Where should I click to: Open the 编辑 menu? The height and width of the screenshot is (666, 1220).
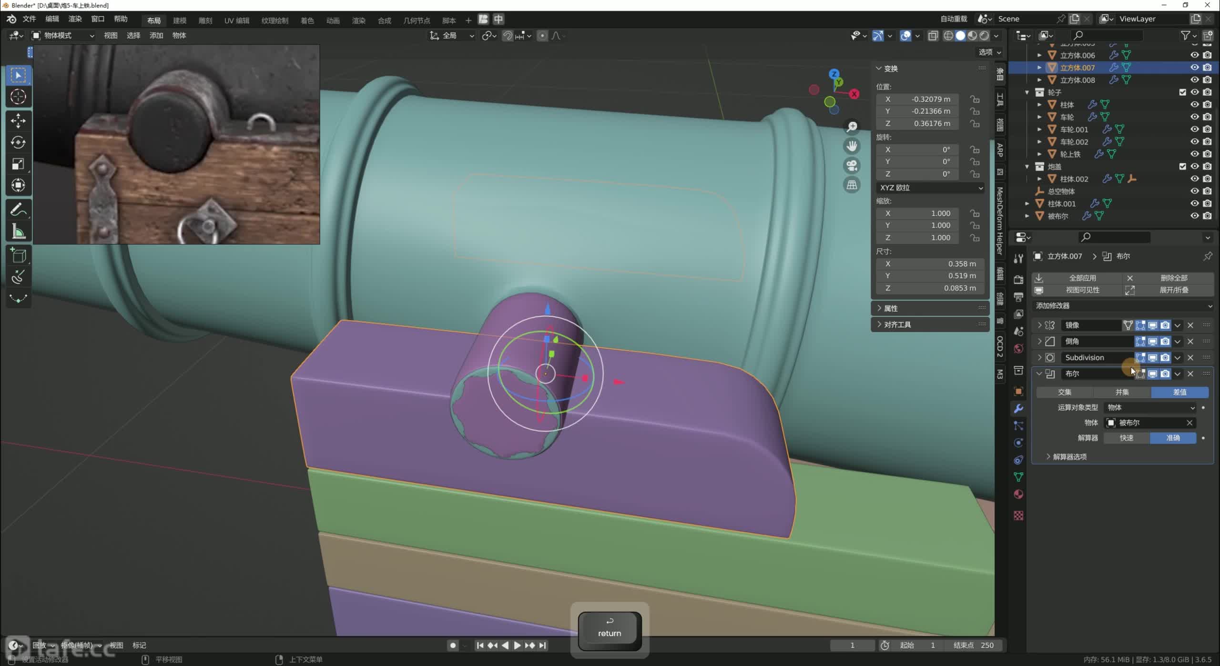point(52,19)
